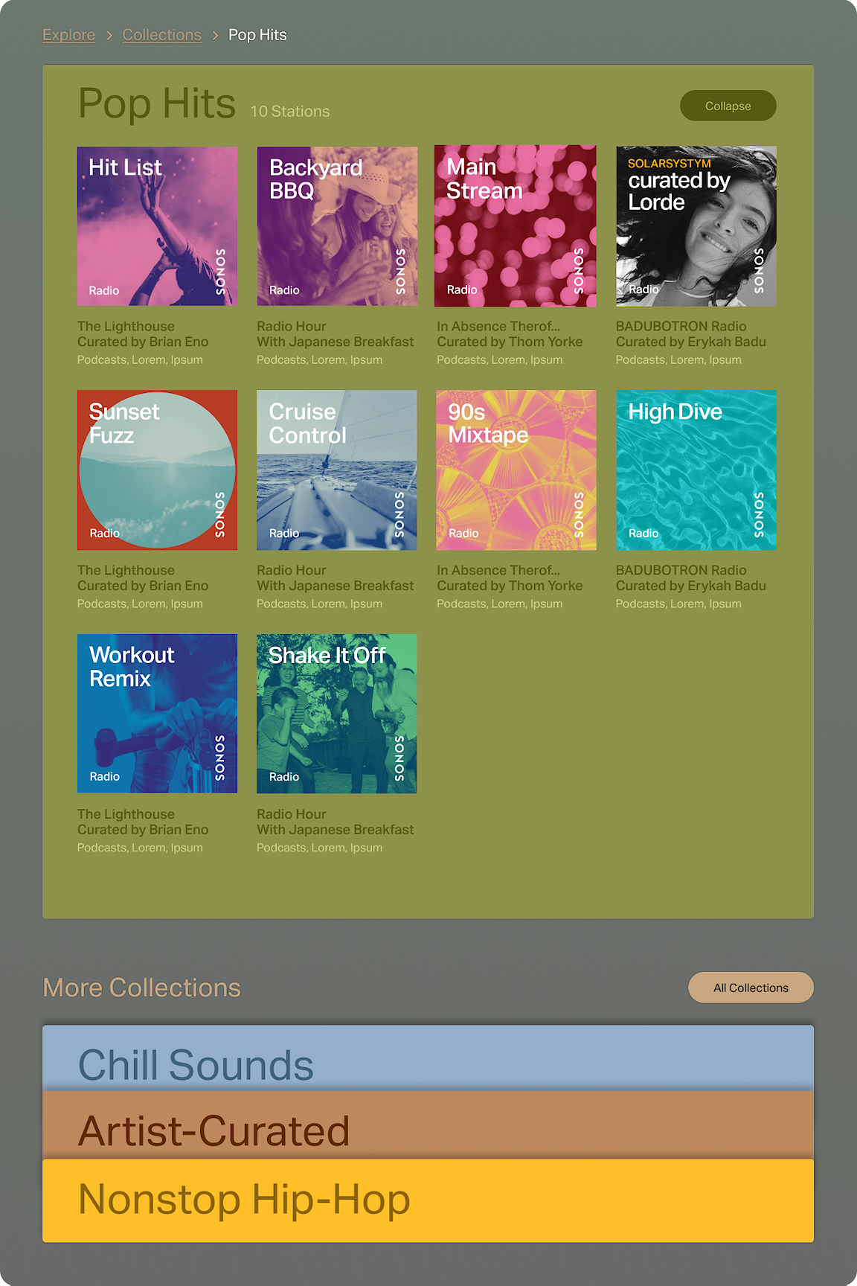Play the Workout Remix station

click(157, 714)
